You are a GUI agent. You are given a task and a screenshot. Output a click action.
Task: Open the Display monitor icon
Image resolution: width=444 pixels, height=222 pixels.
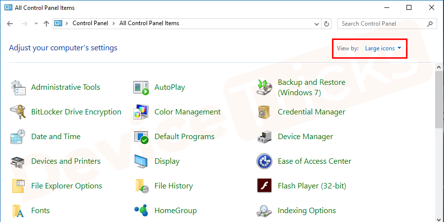pyautogui.click(x=141, y=161)
